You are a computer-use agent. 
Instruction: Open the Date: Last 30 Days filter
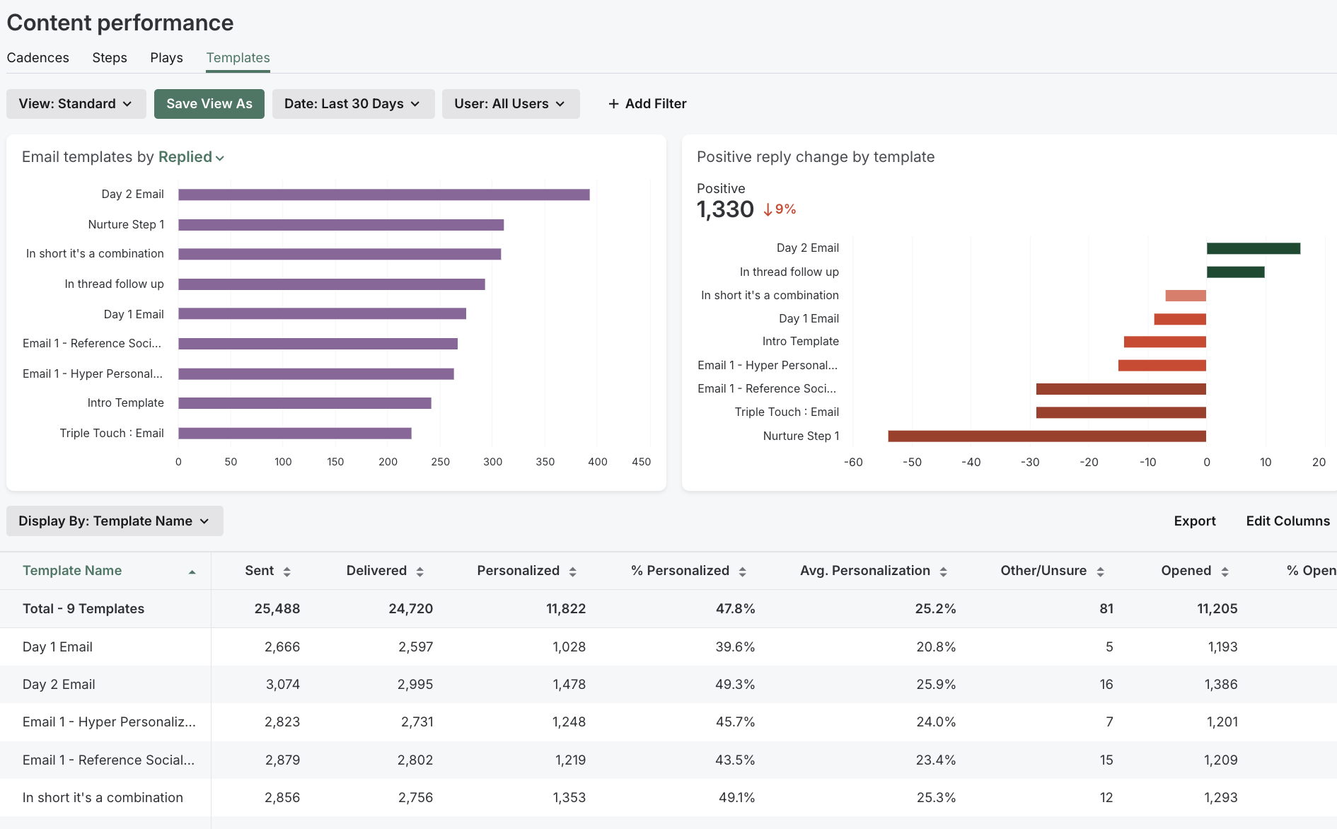pos(353,103)
